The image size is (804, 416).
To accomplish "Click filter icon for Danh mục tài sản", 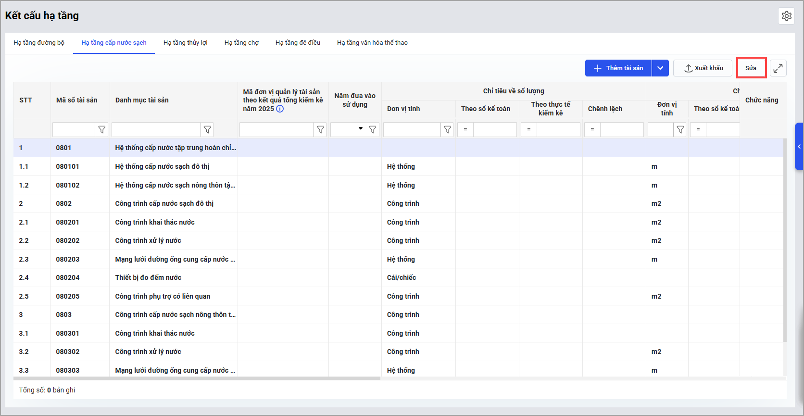I will (x=207, y=129).
